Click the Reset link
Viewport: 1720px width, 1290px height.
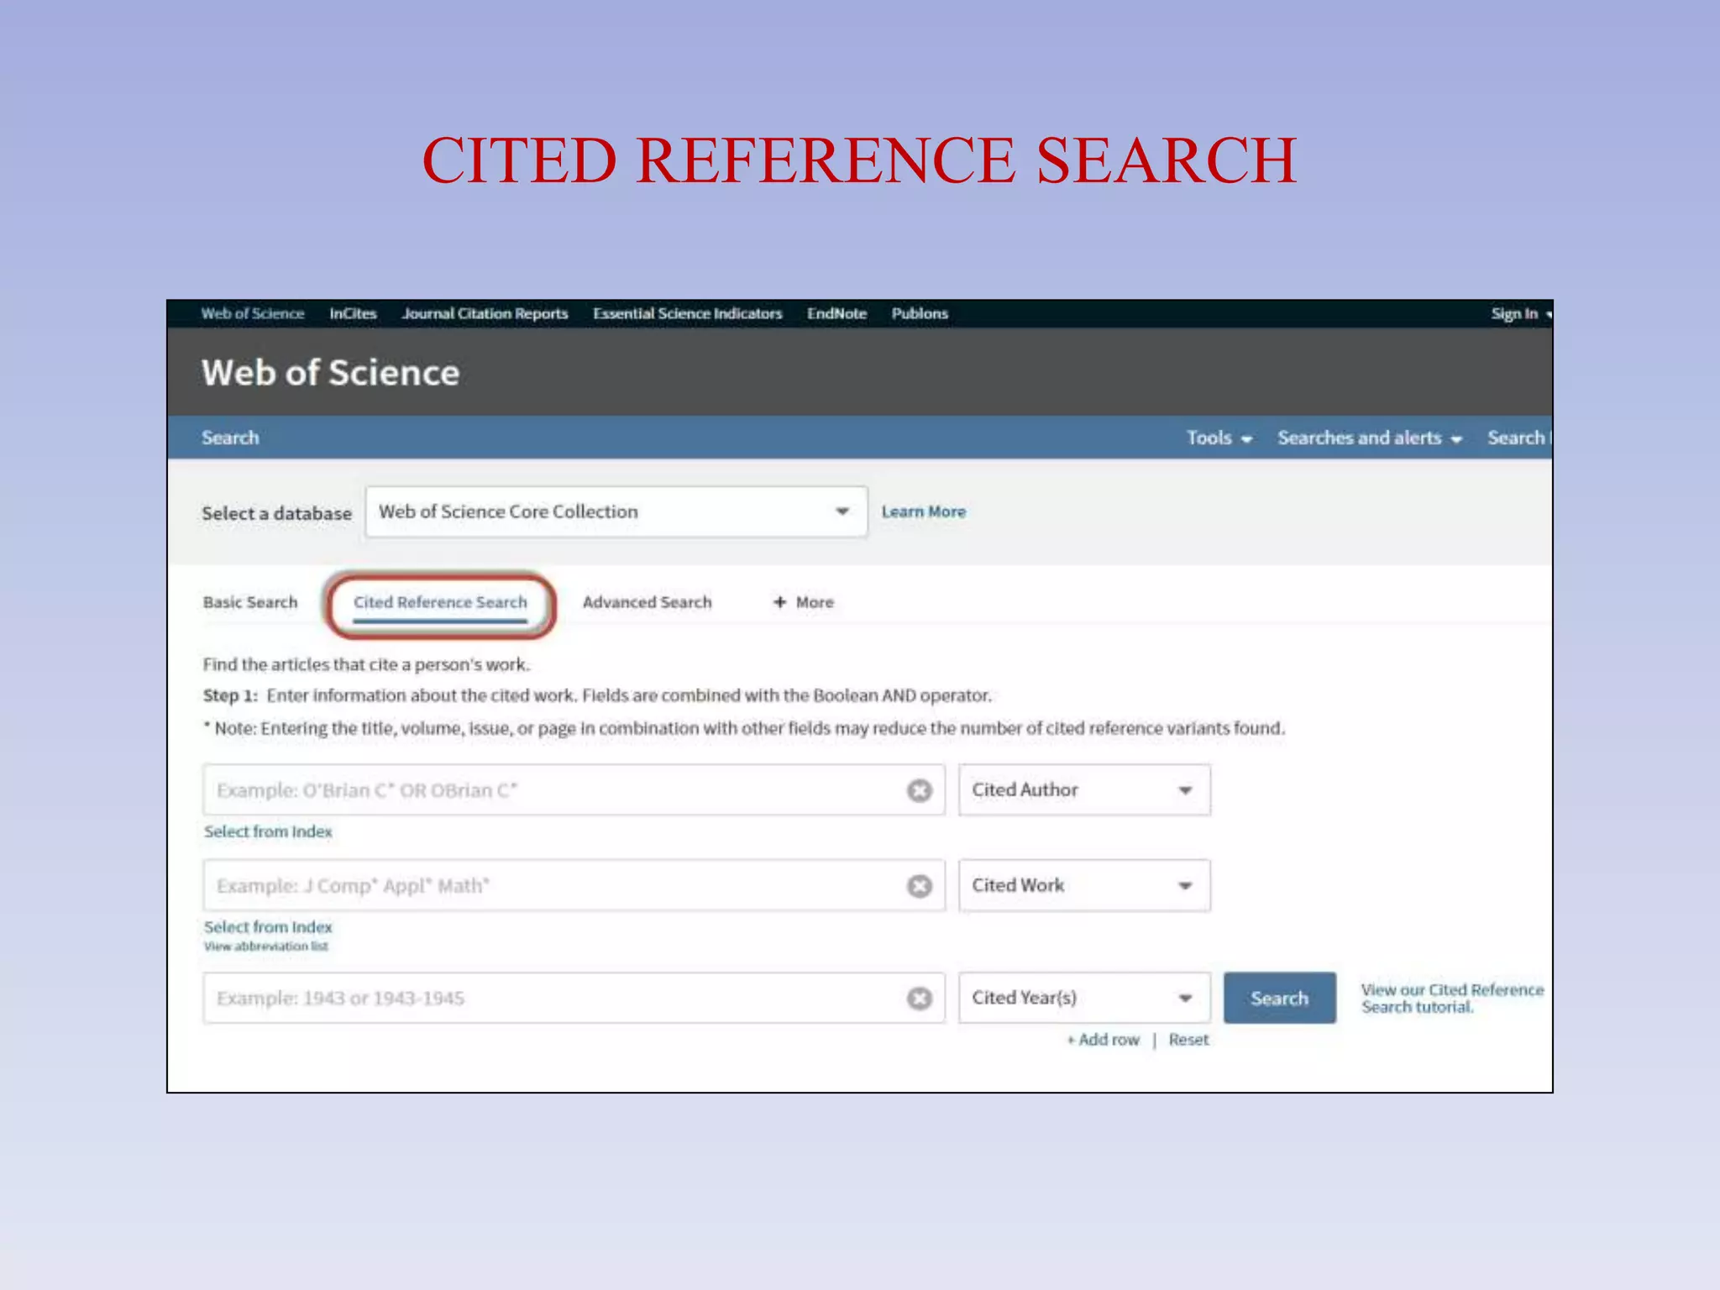(x=1188, y=1040)
